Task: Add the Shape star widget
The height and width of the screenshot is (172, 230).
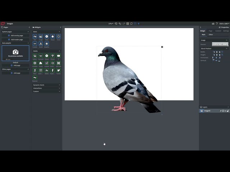Action: coord(53,37)
